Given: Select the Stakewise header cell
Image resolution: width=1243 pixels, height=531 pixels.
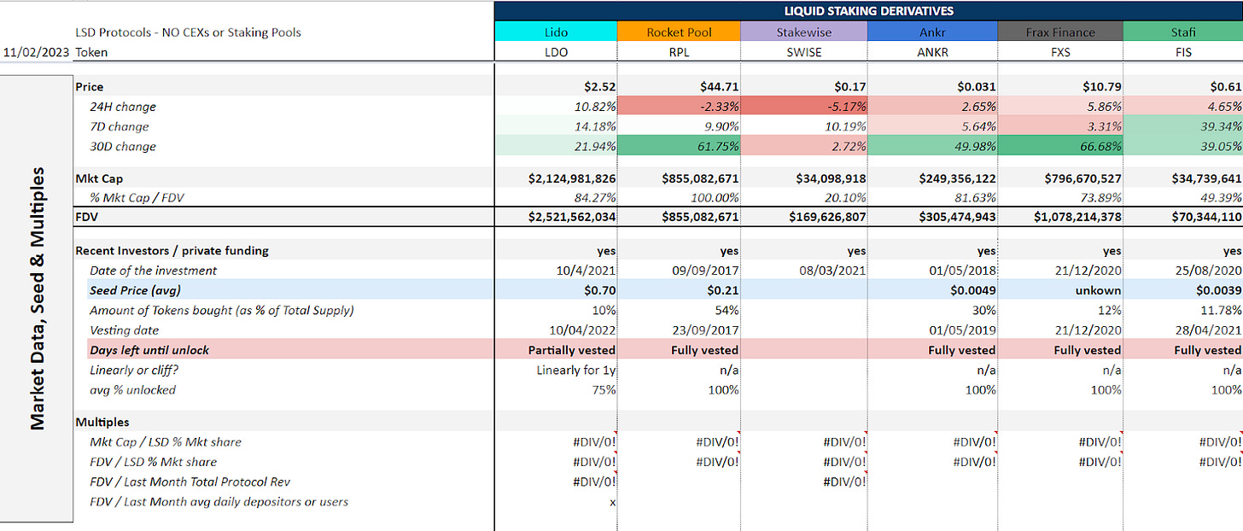Looking at the screenshot, I should coord(804,32).
